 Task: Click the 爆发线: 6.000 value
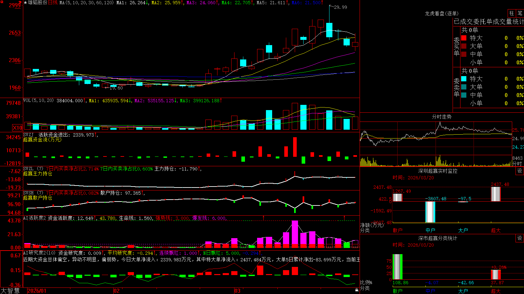(209, 218)
